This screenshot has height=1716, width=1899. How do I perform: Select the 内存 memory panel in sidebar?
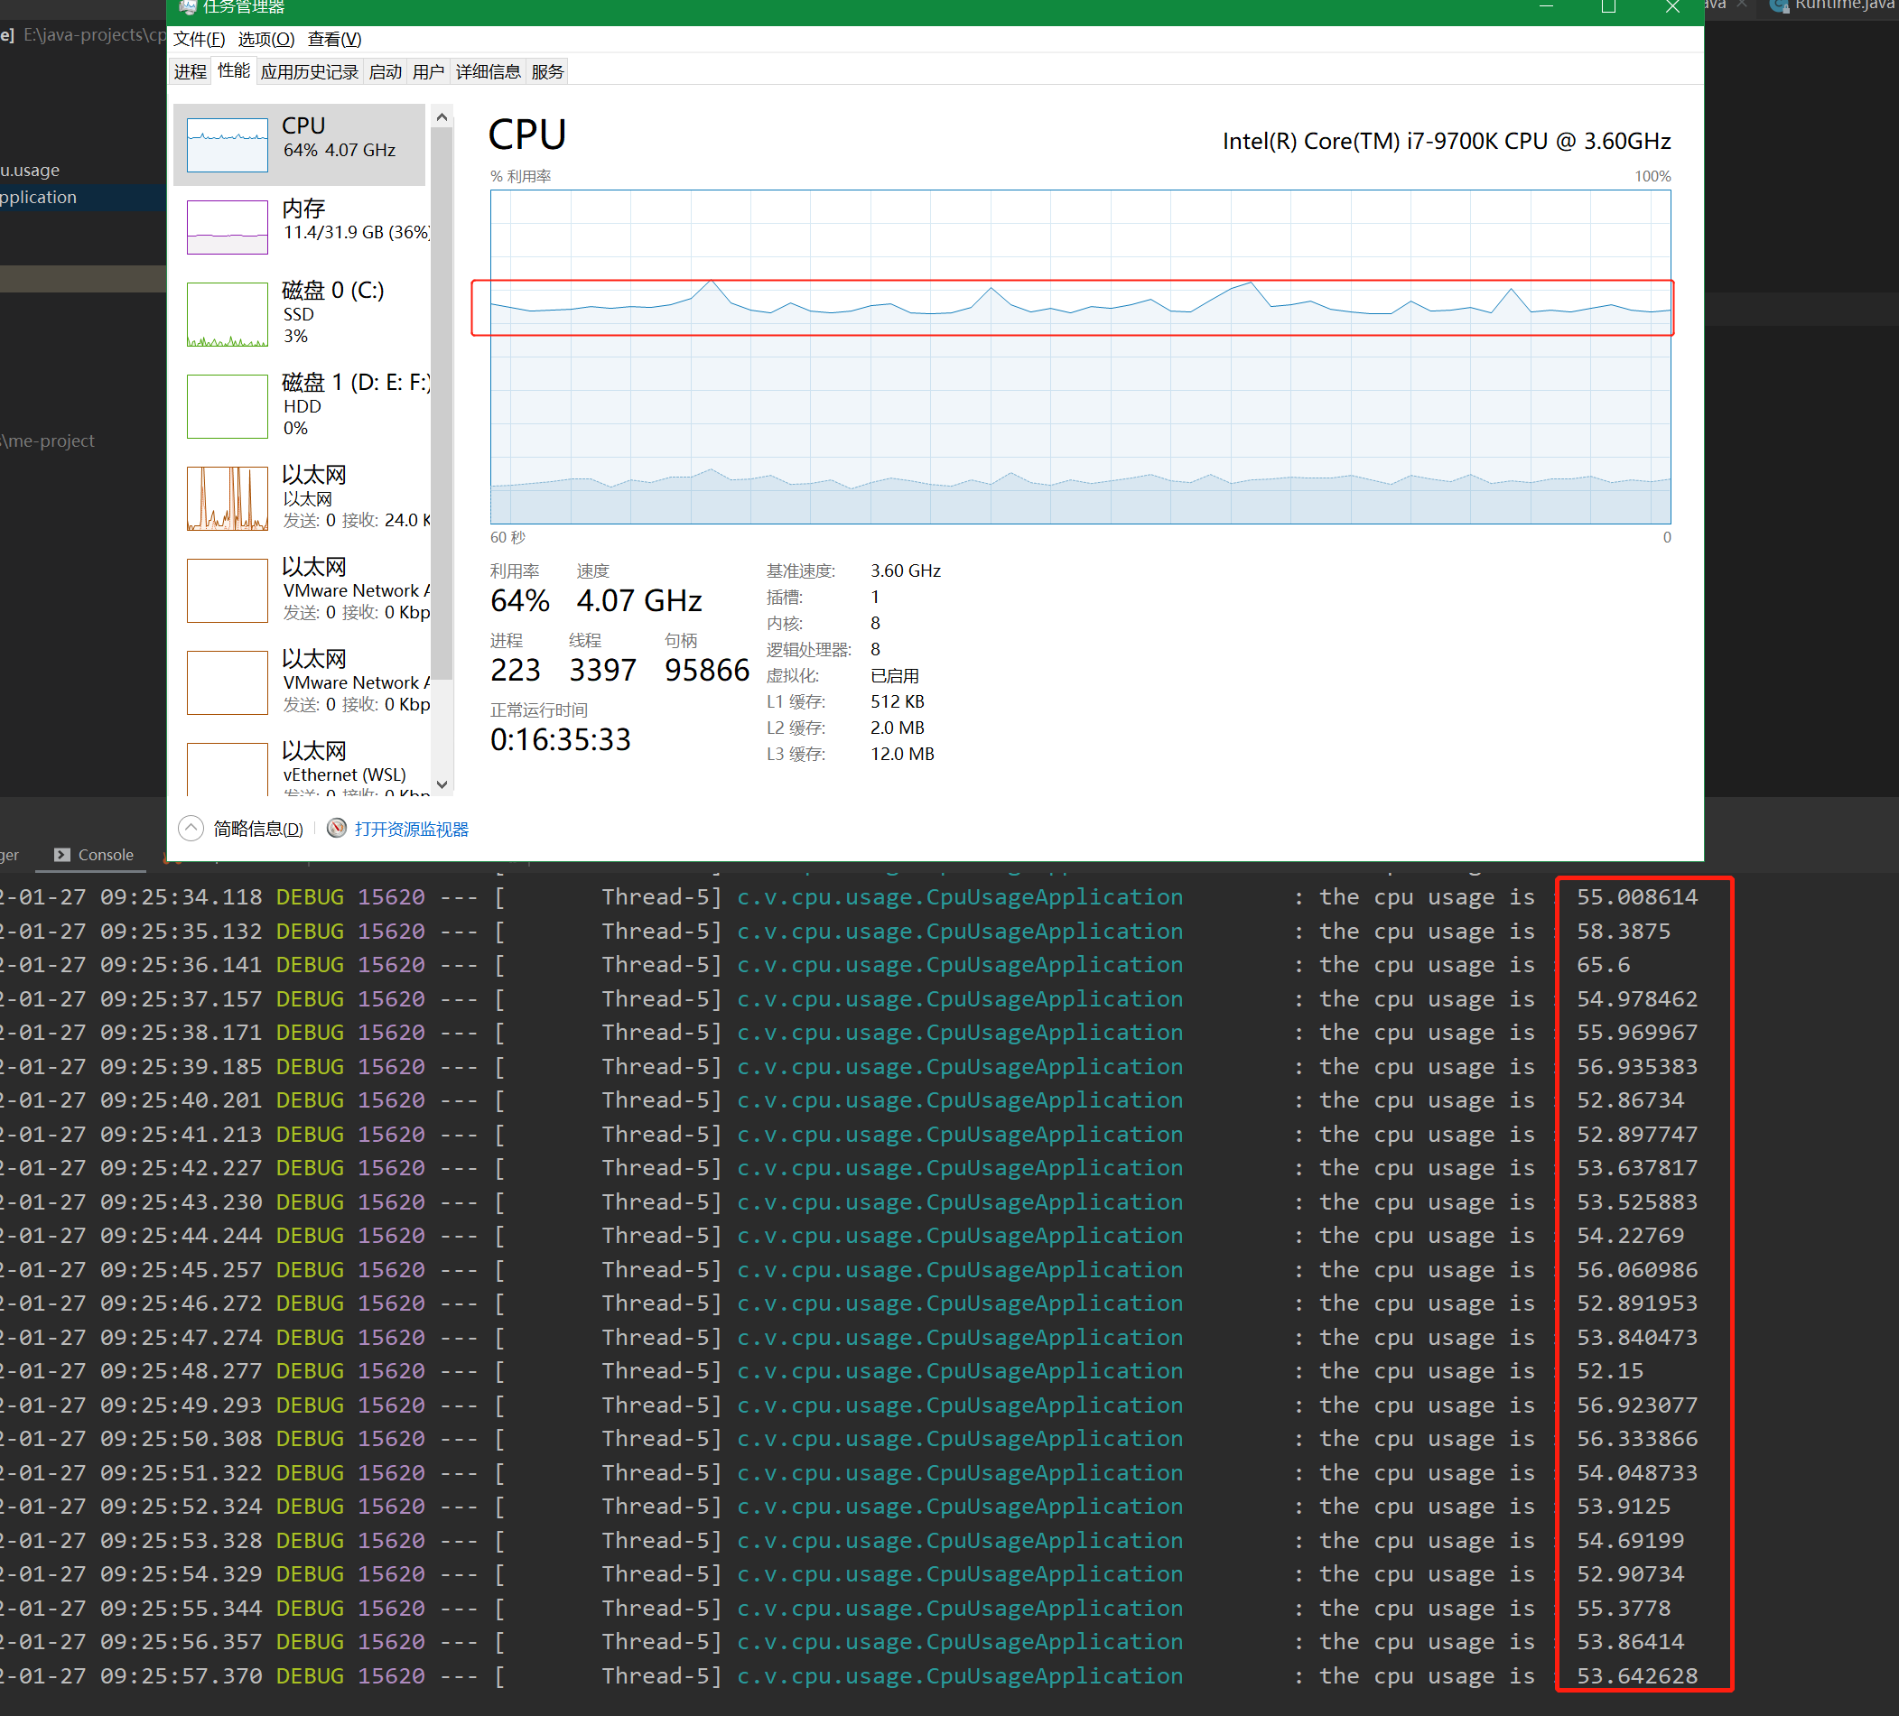point(226,226)
